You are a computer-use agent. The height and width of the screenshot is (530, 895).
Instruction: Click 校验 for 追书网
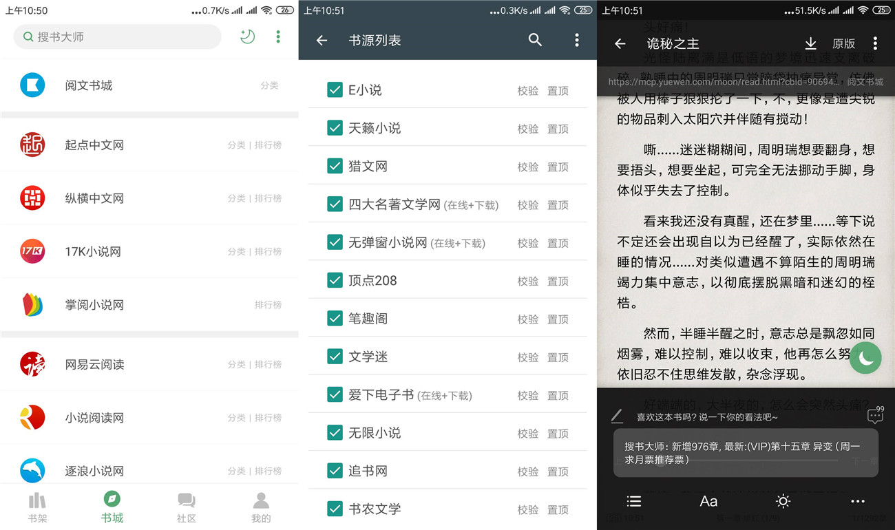(528, 471)
